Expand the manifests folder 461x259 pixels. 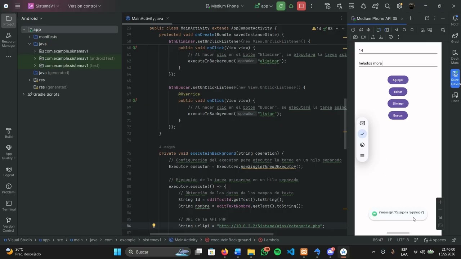tap(30, 37)
